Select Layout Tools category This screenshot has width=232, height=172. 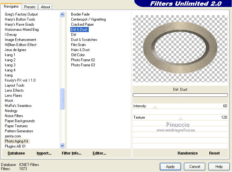pyautogui.click(x=15, y=85)
